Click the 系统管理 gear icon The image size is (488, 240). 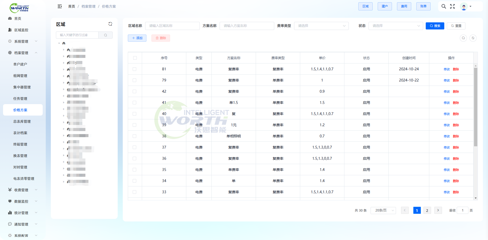point(10,41)
